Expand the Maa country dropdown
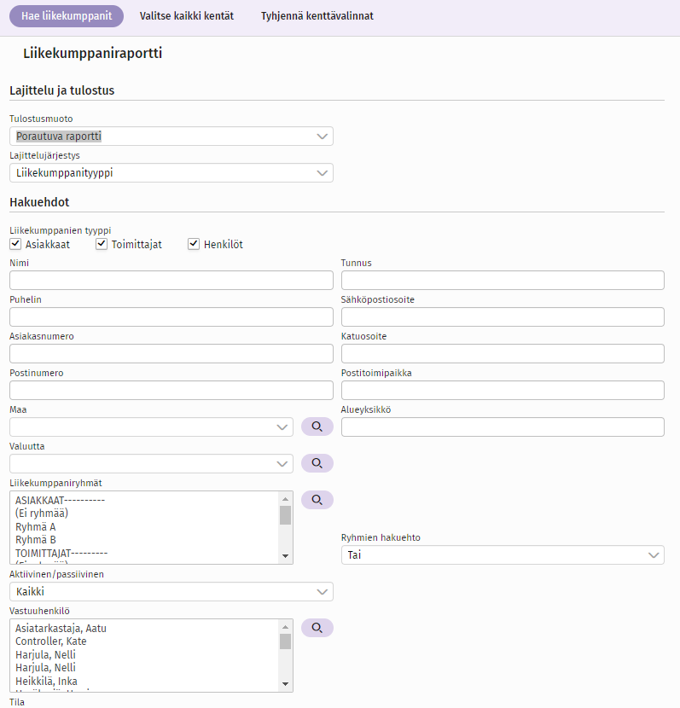Image resolution: width=680 pixels, height=708 pixels. (x=151, y=427)
